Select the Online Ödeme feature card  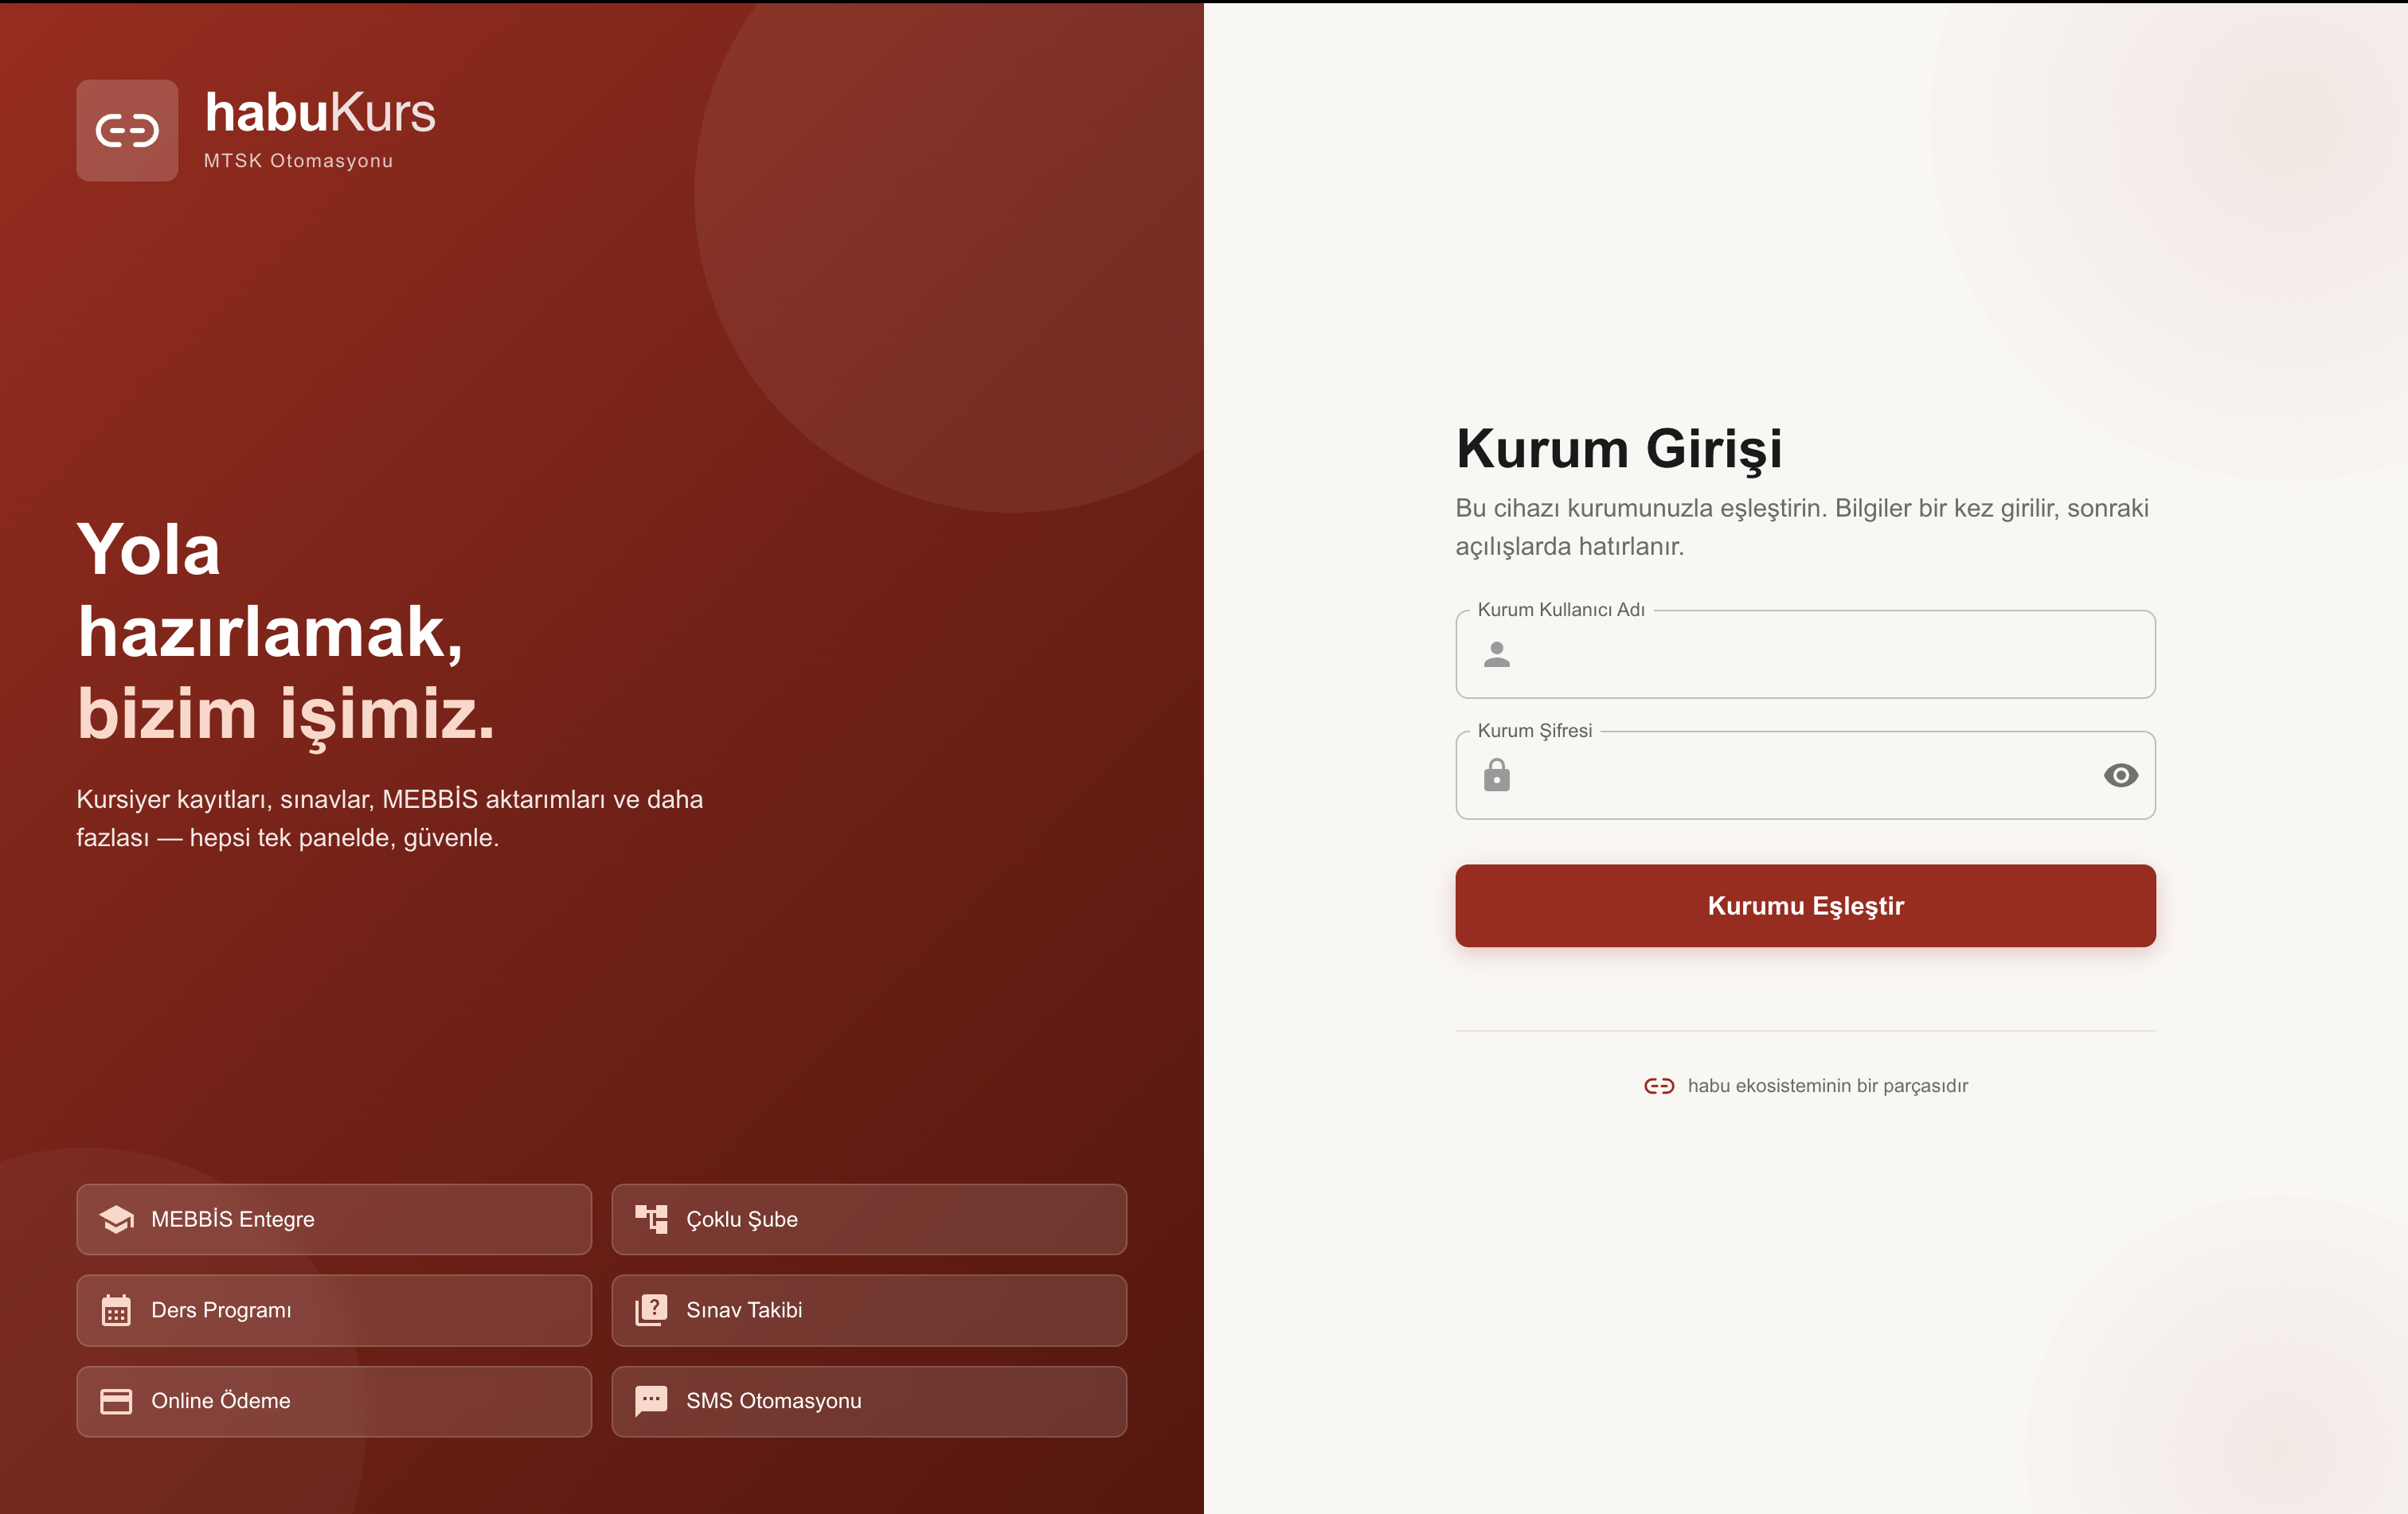pyautogui.click(x=334, y=1401)
